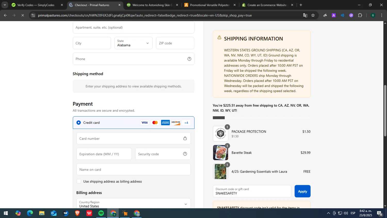Click the Discount code or gift card field
Viewport: 387px width, 218px height.
pyautogui.click(x=252, y=191)
